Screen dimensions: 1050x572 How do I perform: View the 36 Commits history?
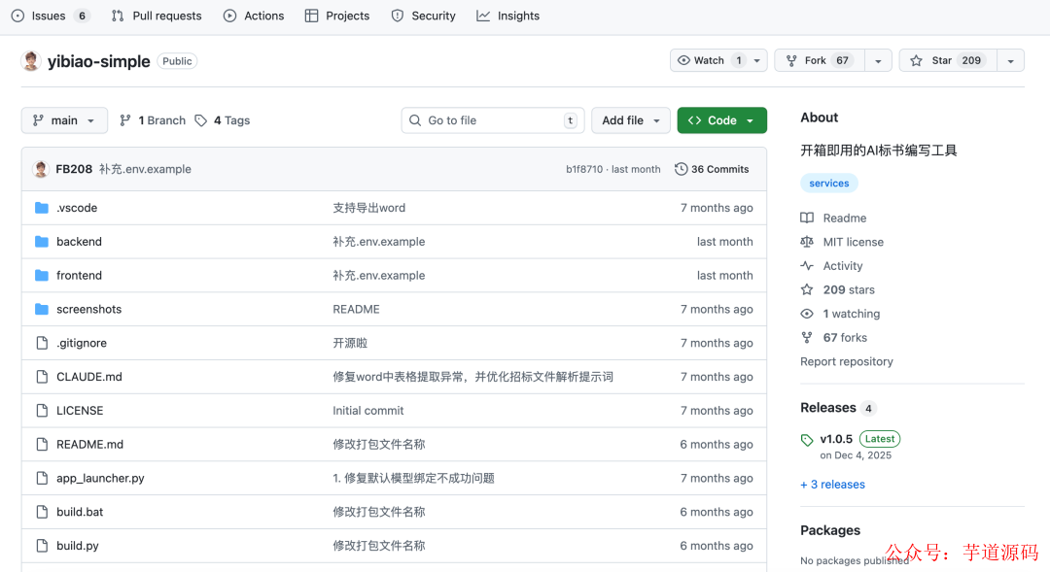click(x=712, y=169)
